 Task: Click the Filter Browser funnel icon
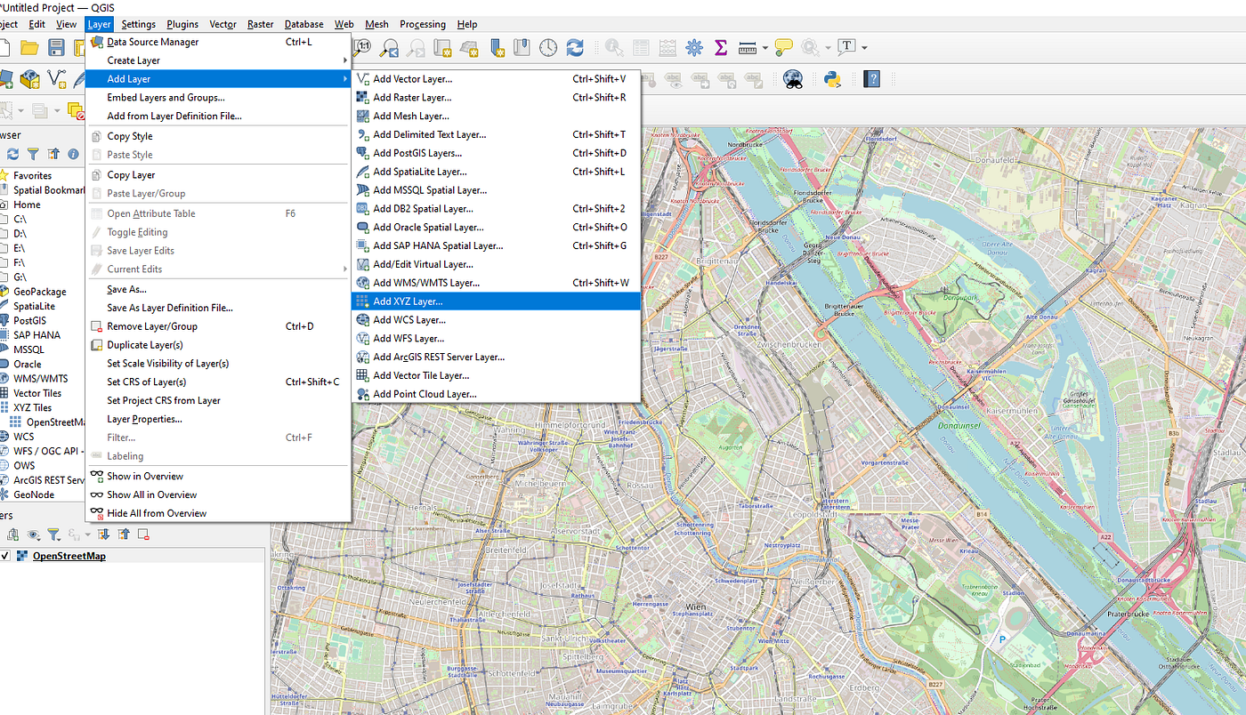click(33, 155)
